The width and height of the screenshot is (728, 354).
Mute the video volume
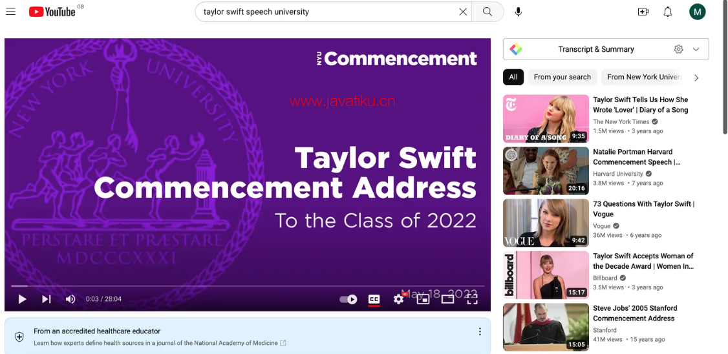tap(70, 299)
